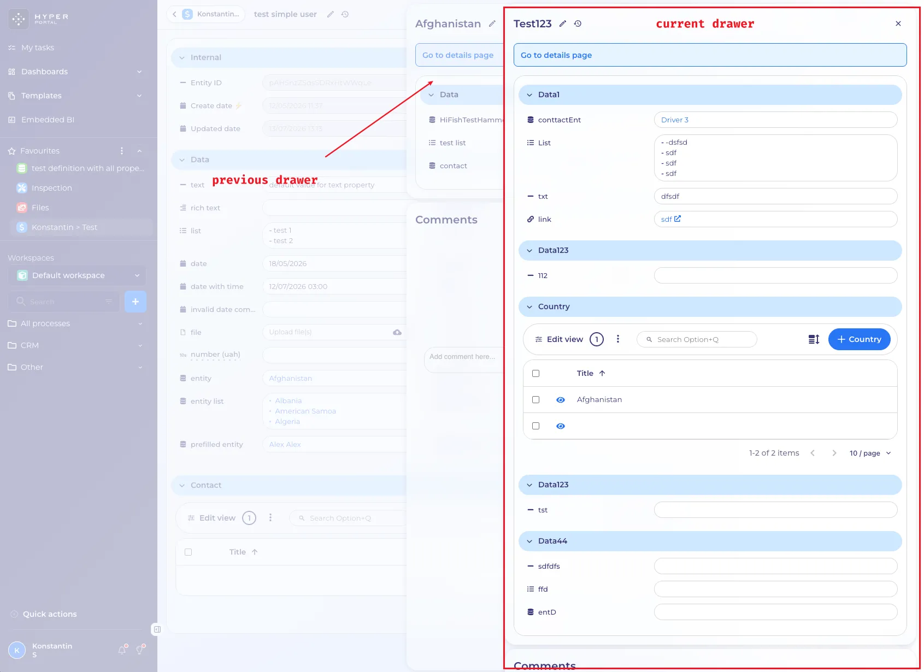Screen dimensions: 924x672
Task: Open history icon beside test simple user
Action: 345,14
